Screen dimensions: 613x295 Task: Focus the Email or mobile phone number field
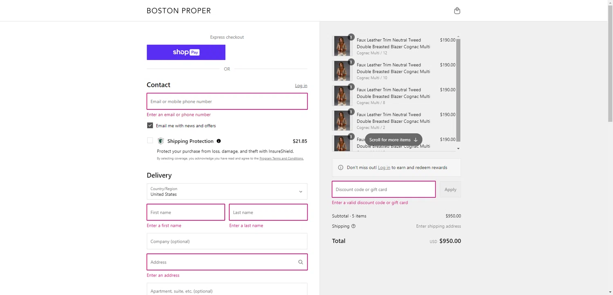(227, 101)
